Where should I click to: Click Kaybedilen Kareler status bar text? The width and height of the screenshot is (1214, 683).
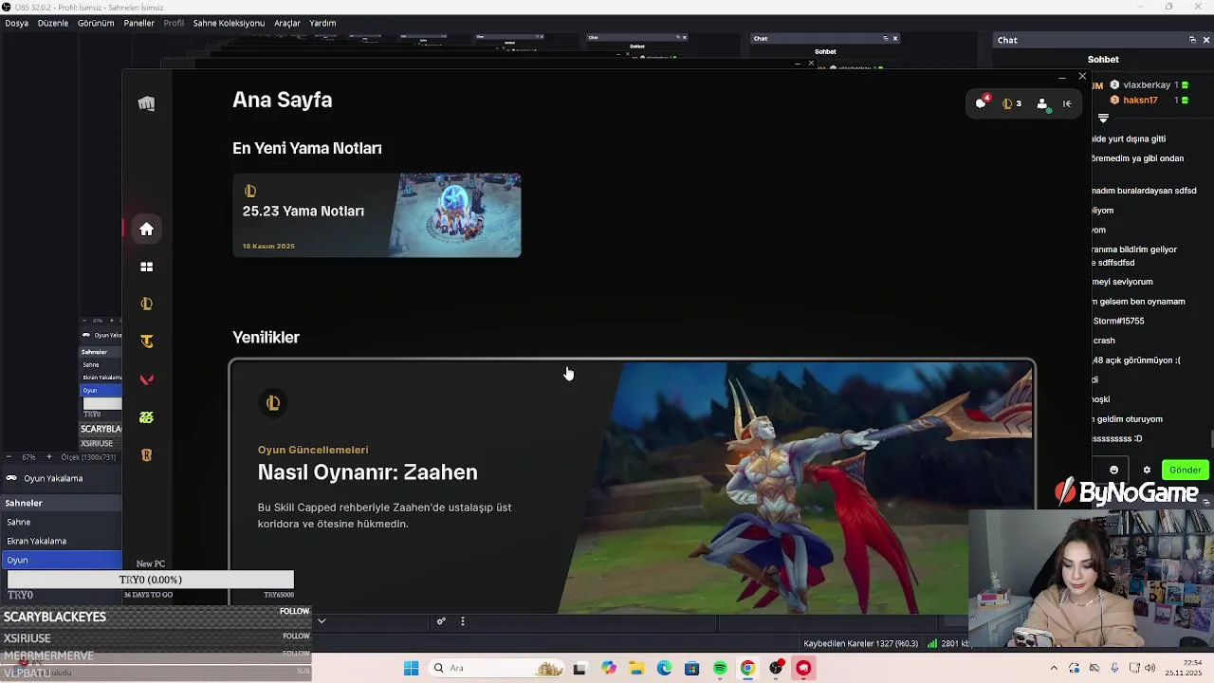[x=860, y=644]
